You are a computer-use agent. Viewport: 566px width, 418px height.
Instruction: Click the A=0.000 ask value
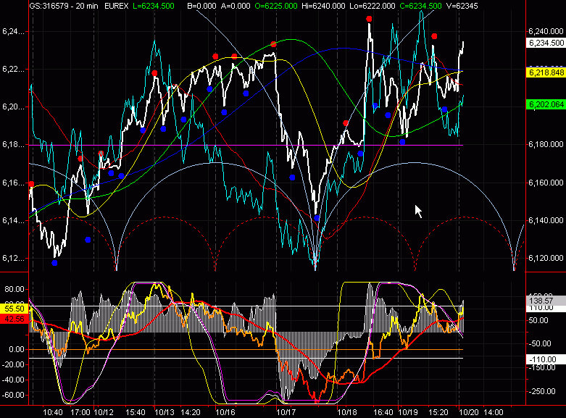tap(235, 6)
